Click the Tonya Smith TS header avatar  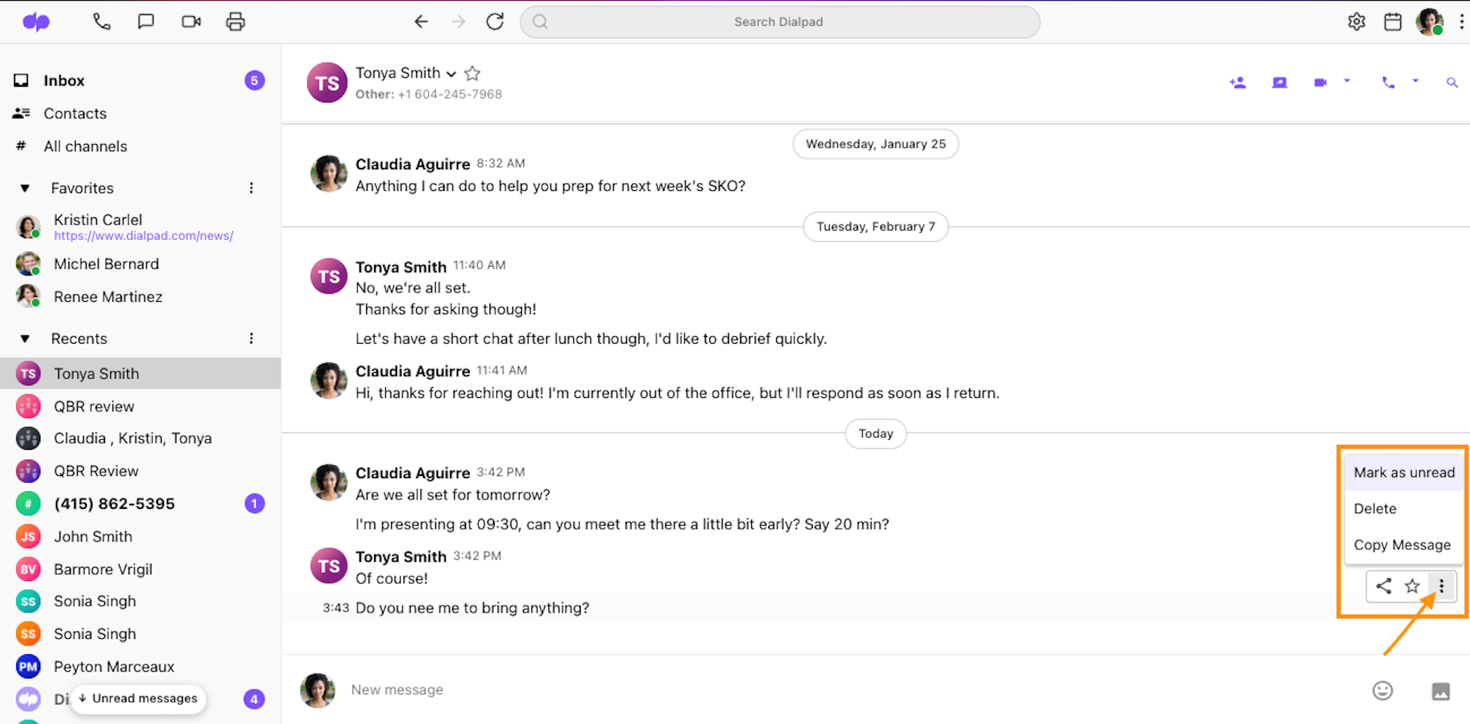pyautogui.click(x=327, y=83)
